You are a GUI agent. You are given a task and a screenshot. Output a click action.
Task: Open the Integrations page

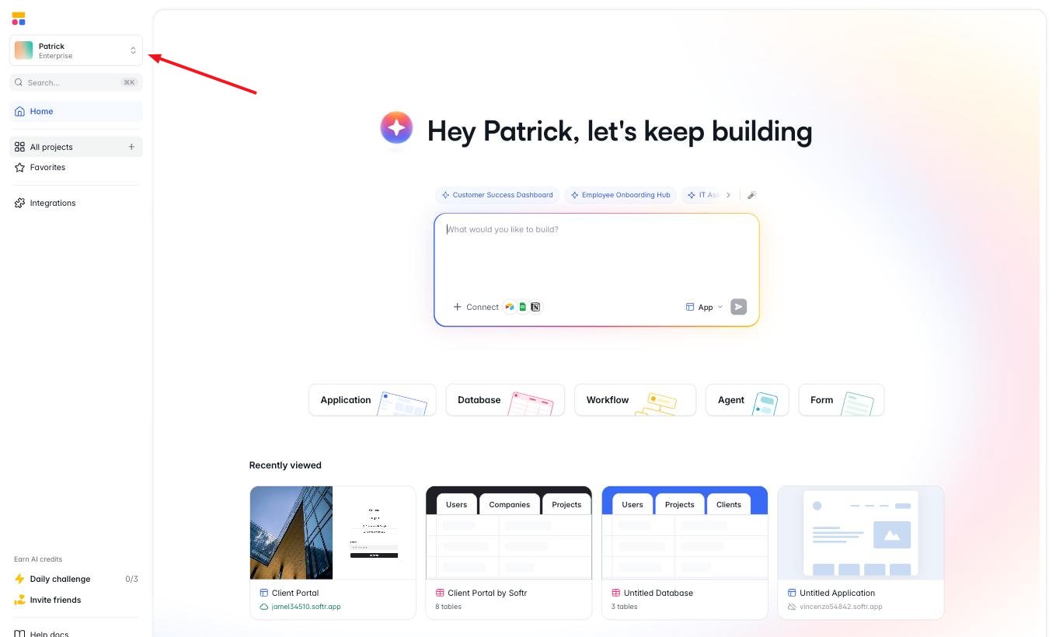[76, 203]
